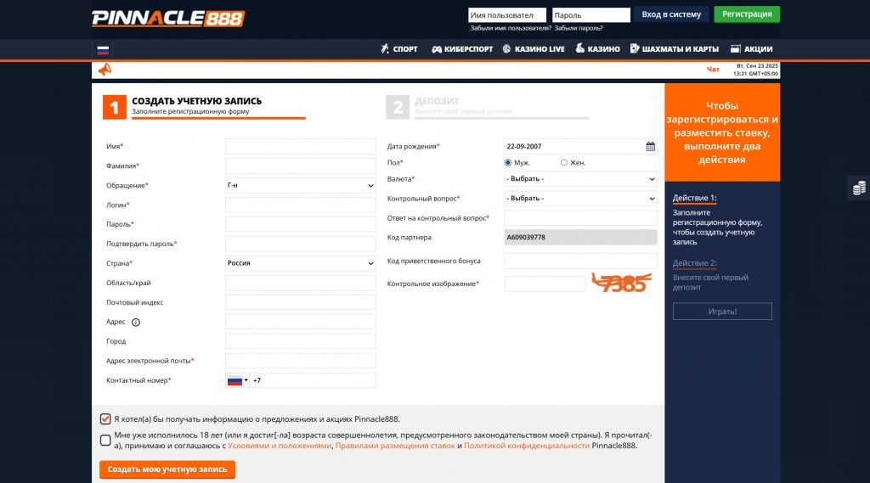Open the date of birth calendar icon
Screen dimensions: 870x483
651,146
